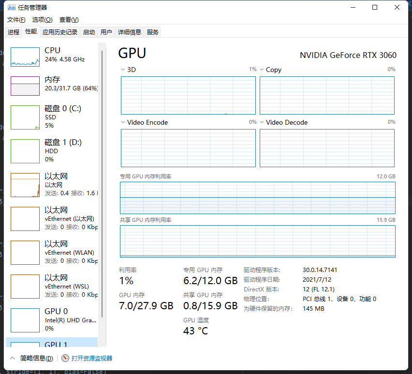Select vEthernet (以太网) adapter graph thumbnail
The width and height of the screenshot is (412, 374).
(25, 219)
